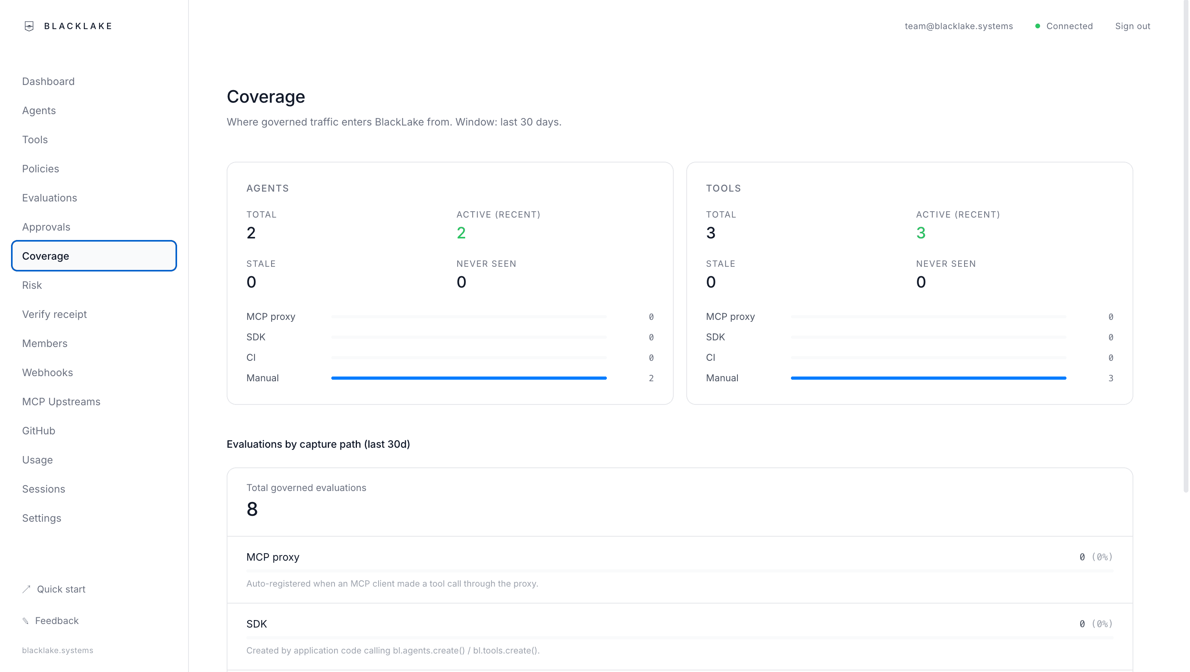Click the Coverage page heading

coord(266,96)
